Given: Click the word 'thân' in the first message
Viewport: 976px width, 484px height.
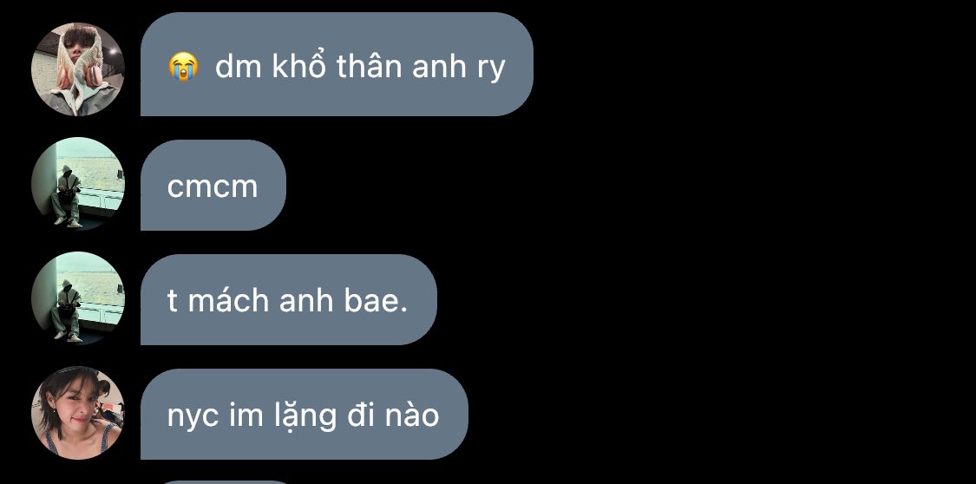Looking at the screenshot, I should tap(366, 65).
